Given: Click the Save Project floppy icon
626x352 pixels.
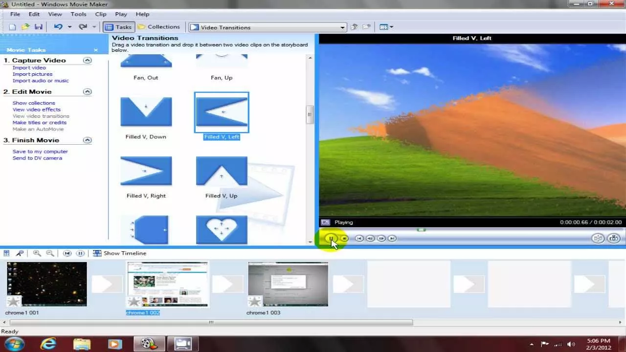Looking at the screenshot, I should [x=38, y=27].
